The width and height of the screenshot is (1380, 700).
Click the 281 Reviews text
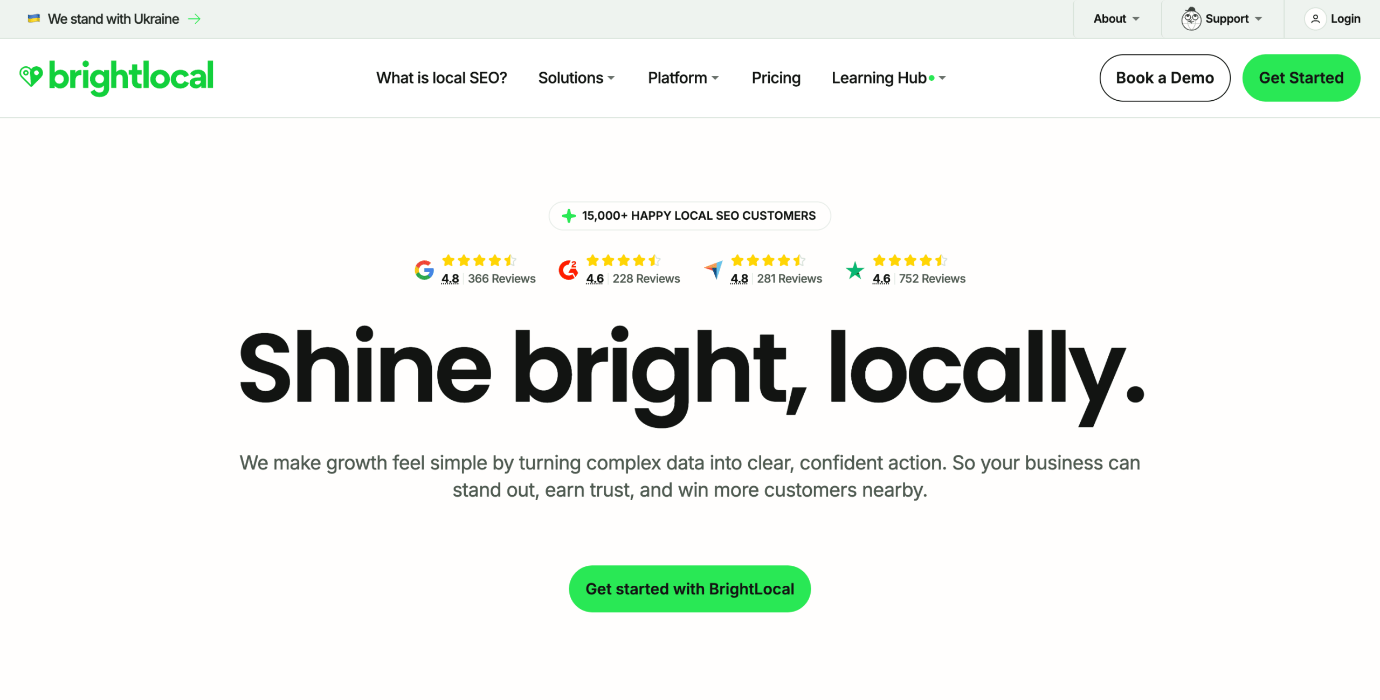pyautogui.click(x=790, y=279)
